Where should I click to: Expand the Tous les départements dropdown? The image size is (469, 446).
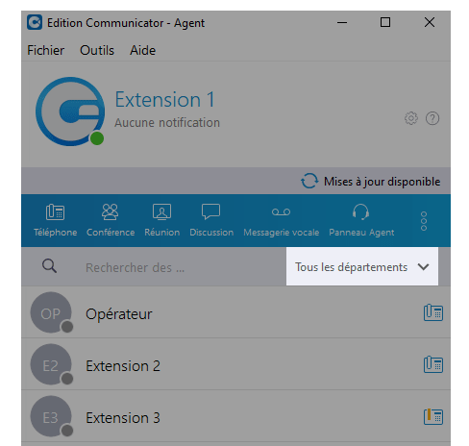click(x=362, y=266)
